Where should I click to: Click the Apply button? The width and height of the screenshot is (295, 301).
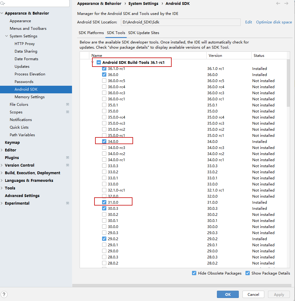tap(279, 294)
